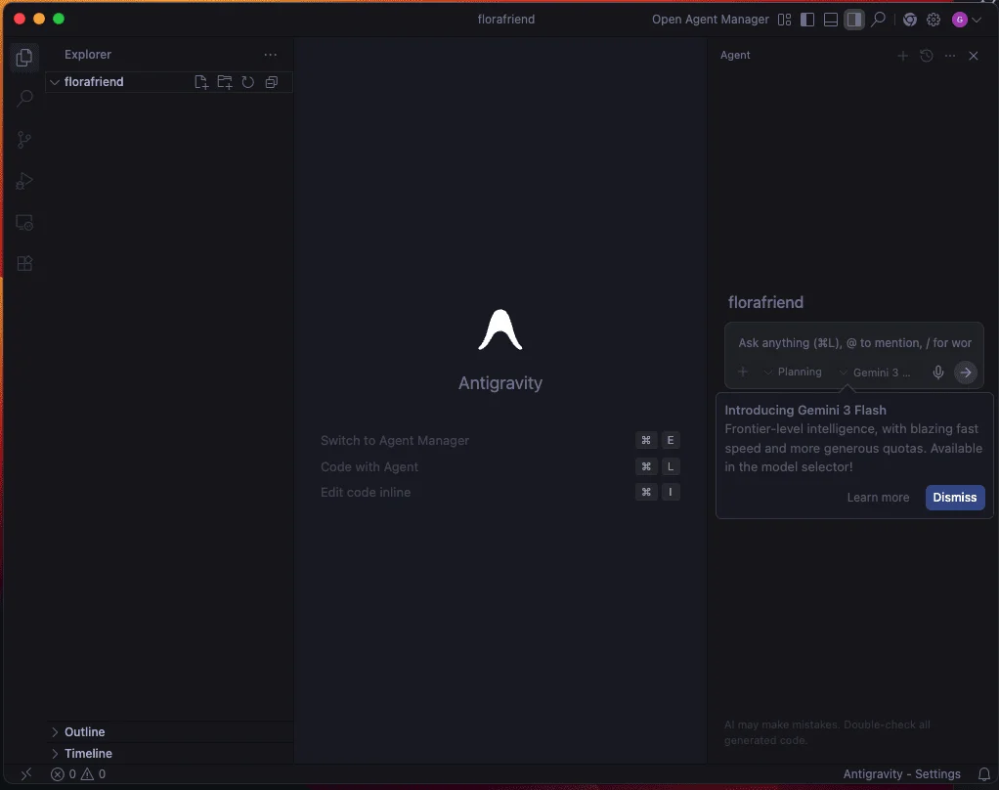Dismiss the Gemini 3 Flash notice
Image resolution: width=999 pixels, height=790 pixels.
point(954,498)
